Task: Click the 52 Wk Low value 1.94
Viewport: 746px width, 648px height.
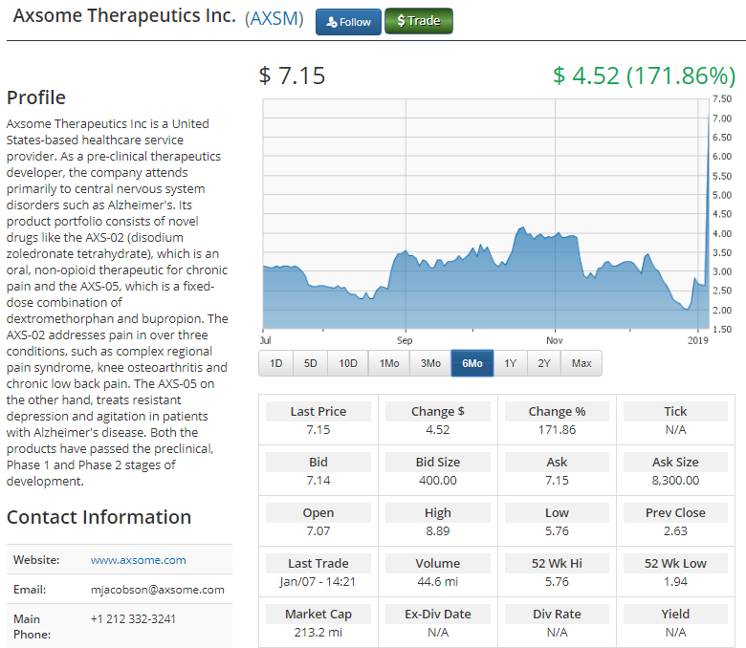Action: (675, 581)
